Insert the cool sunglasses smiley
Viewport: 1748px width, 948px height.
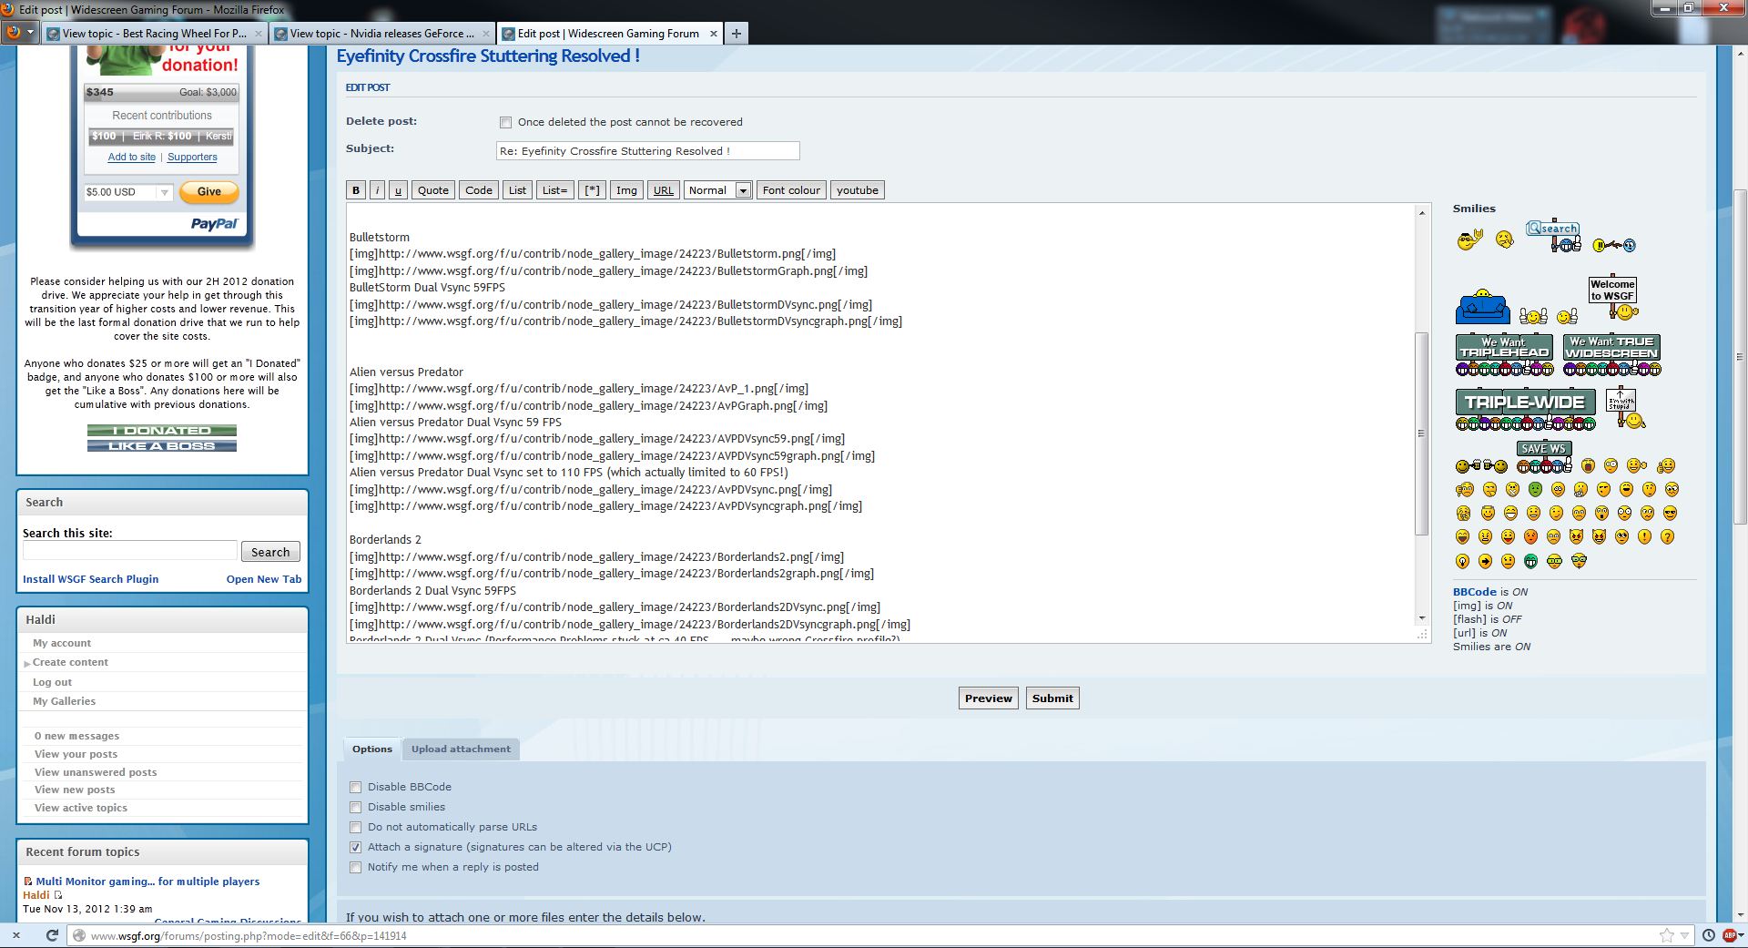point(1672,513)
